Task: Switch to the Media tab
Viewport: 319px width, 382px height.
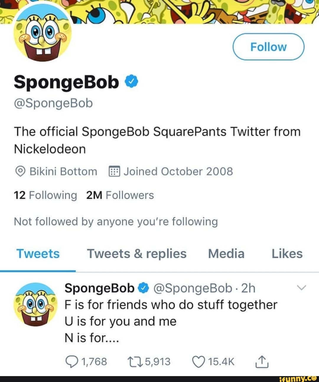Action: 226,253
